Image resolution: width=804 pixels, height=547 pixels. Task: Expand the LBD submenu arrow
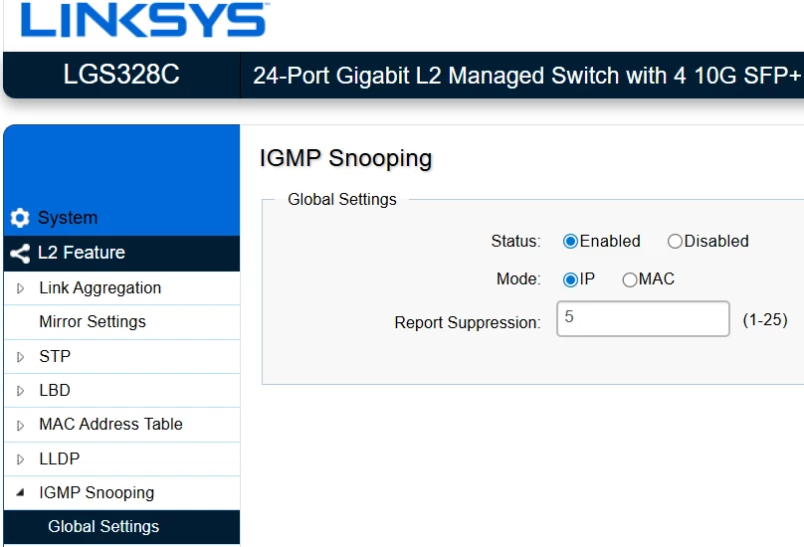(x=21, y=391)
